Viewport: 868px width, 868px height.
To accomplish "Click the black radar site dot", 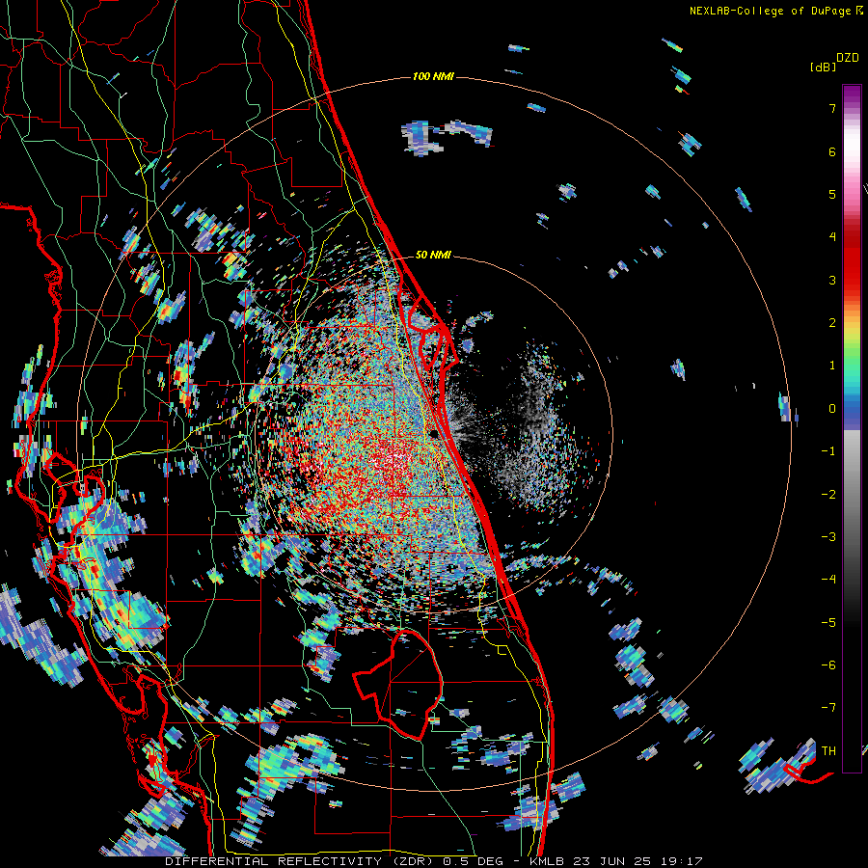I will (x=435, y=434).
